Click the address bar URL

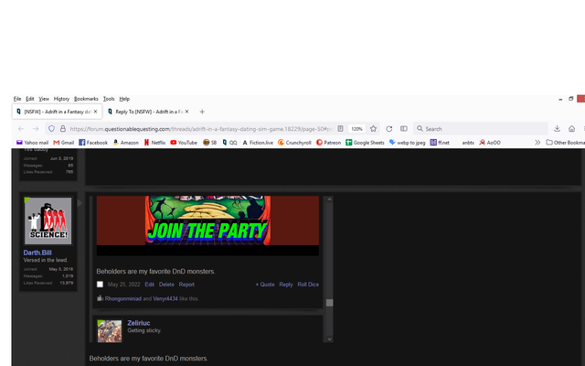(201, 129)
